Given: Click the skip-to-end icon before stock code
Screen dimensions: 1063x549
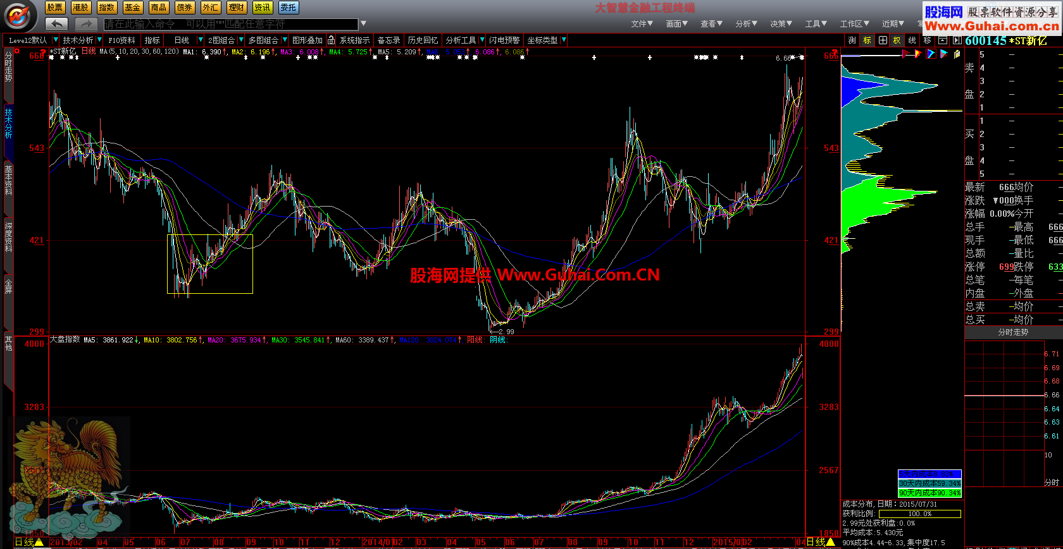Looking at the screenshot, I should click(957, 40).
